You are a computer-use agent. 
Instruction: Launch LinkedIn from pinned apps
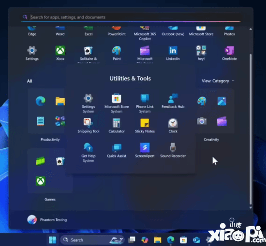tap(173, 53)
